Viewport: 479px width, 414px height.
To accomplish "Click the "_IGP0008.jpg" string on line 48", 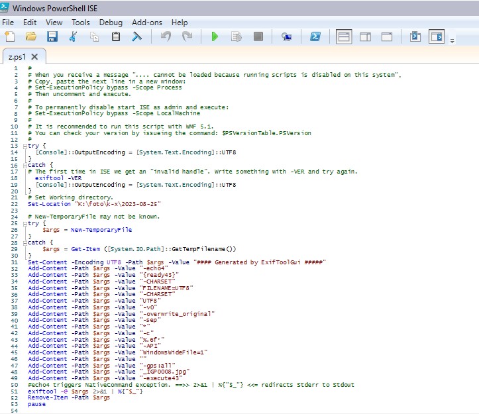I will pos(165,372).
